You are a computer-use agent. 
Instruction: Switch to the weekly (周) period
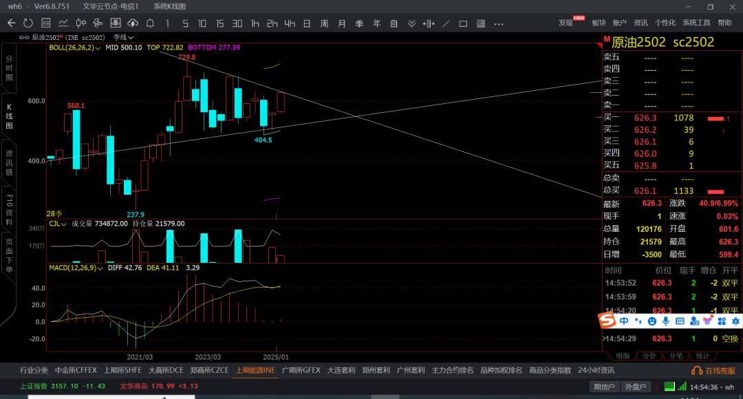(324, 23)
